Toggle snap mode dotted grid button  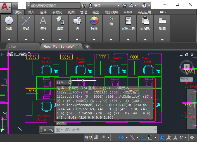pos(103,138)
